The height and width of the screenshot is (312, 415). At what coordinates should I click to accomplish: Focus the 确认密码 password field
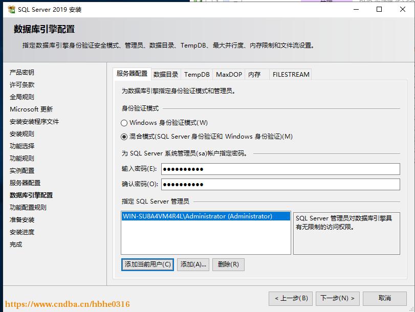click(x=280, y=185)
